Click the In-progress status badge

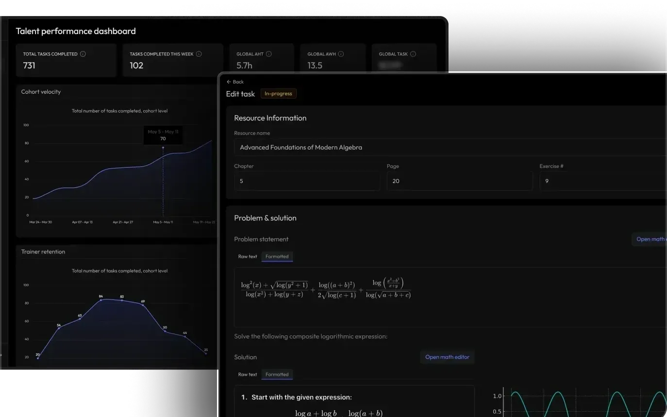(278, 93)
